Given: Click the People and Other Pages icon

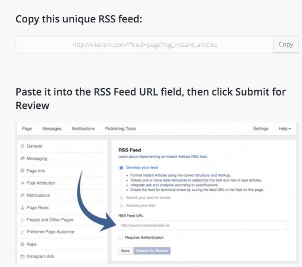Looking at the screenshot, I should (22, 220).
